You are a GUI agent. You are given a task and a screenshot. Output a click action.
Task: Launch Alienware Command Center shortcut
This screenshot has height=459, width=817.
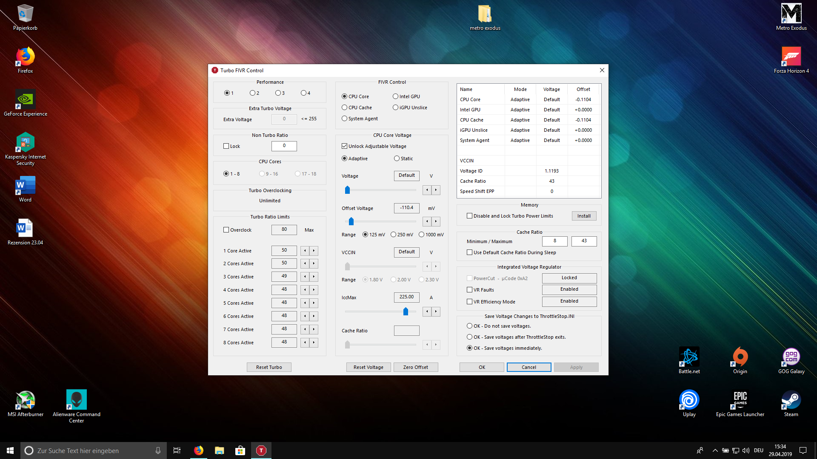(x=77, y=406)
